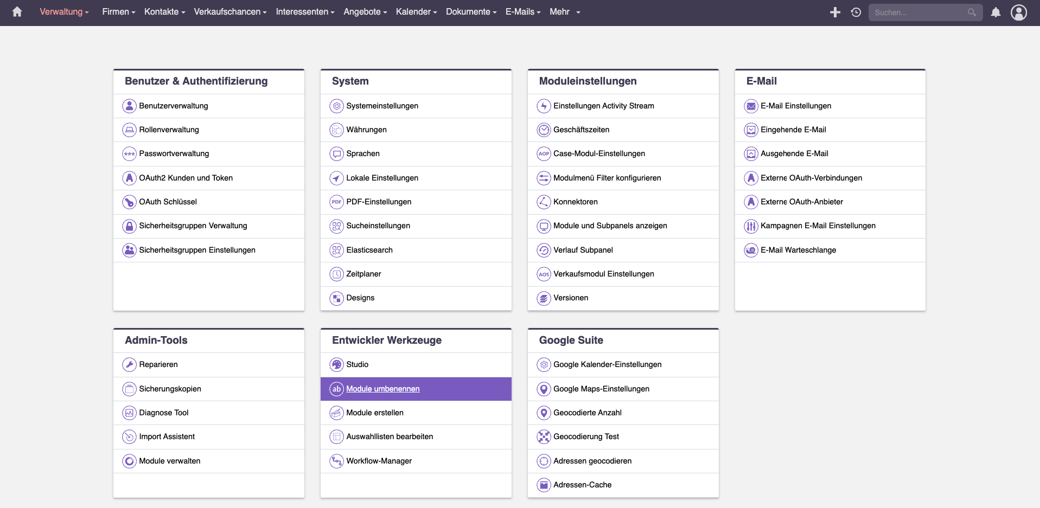Open the Dokumente menu
Screen dimensions: 1040x508
[x=471, y=12]
